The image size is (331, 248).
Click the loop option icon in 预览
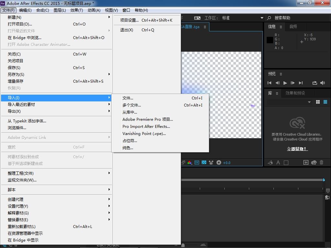point(315,83)
